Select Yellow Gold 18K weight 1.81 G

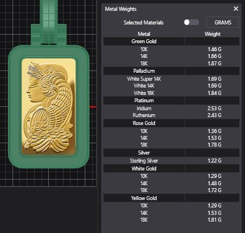(x=214, y=220)
